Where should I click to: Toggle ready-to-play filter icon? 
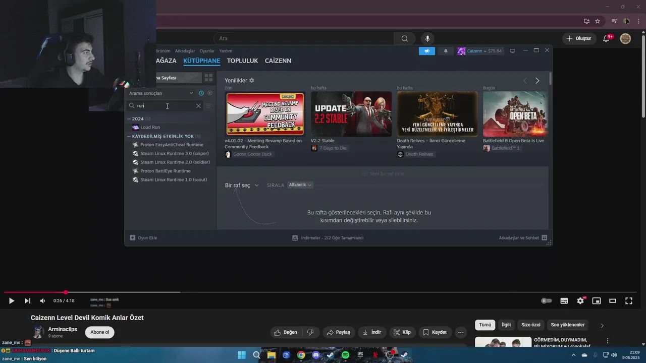[210, 93]
